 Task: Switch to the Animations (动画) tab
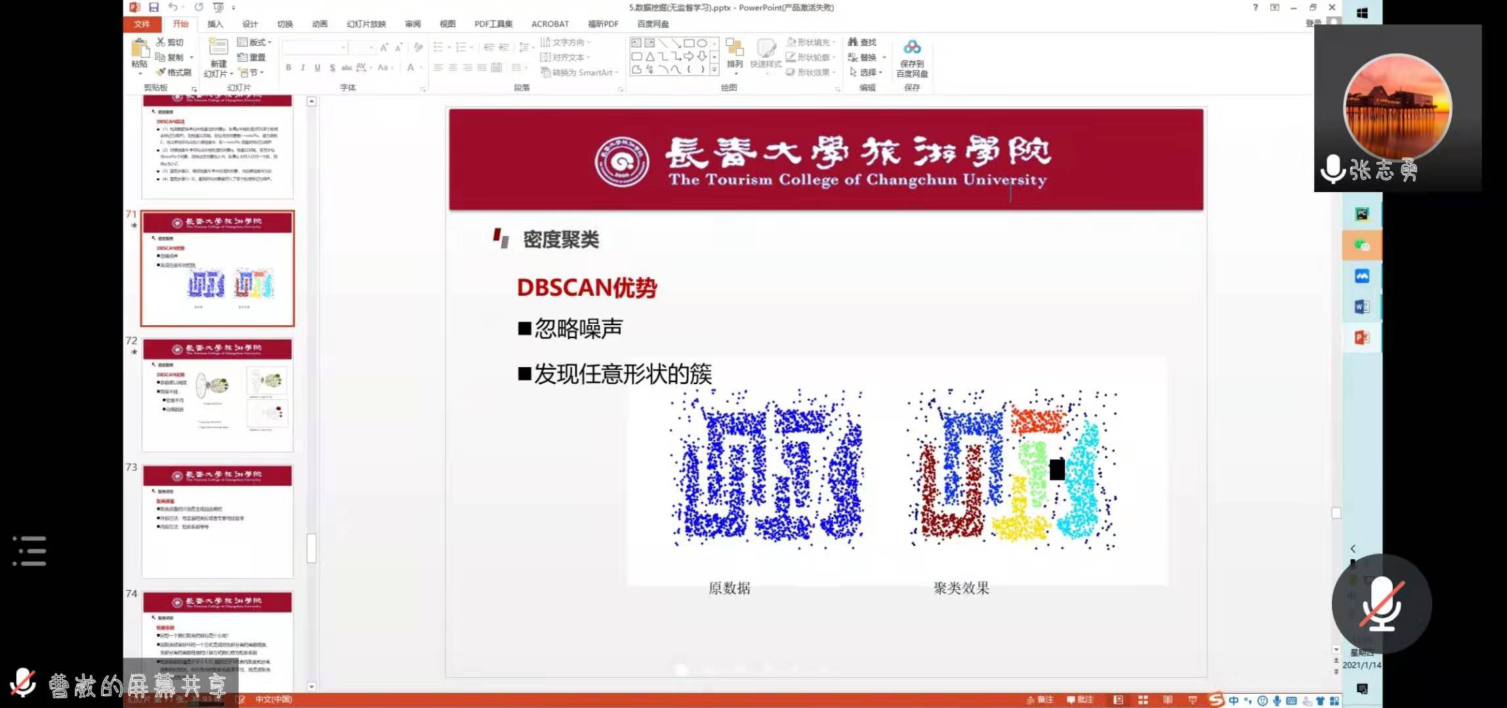pos(320,24)
